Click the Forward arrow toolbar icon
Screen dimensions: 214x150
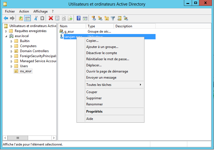pyautogui.click(x=12, y=18)
